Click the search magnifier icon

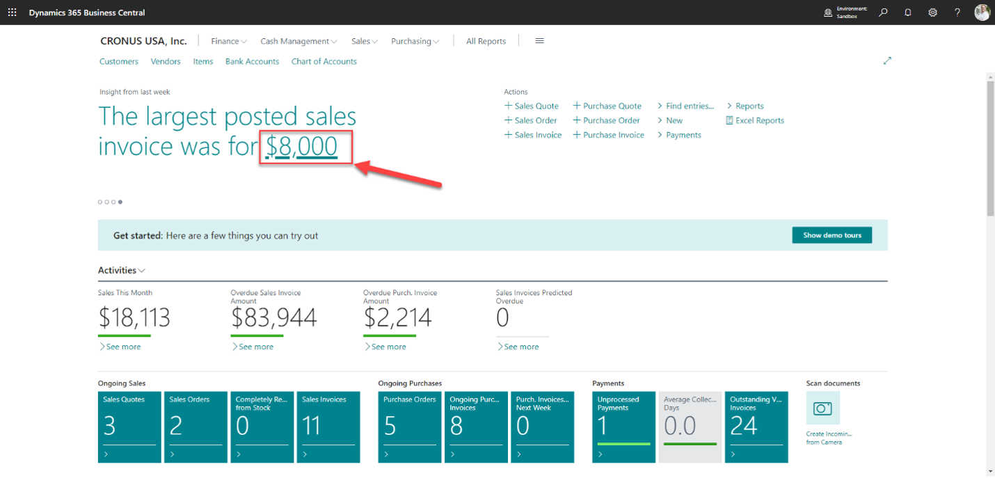[x=883, y=13]
